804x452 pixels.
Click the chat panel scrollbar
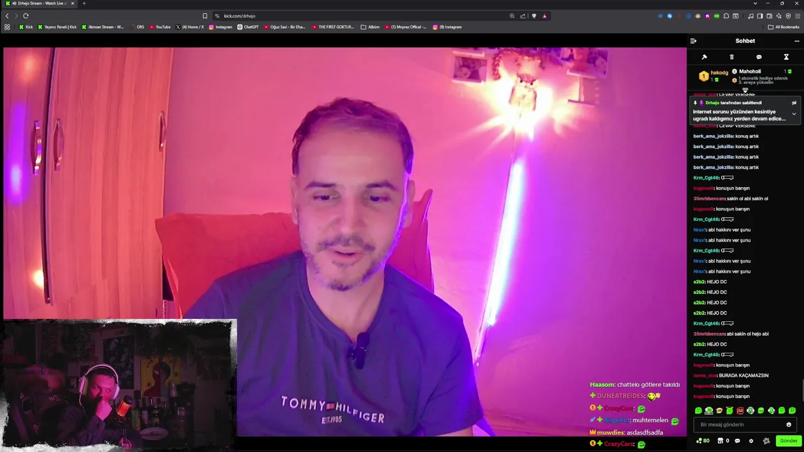802,391
